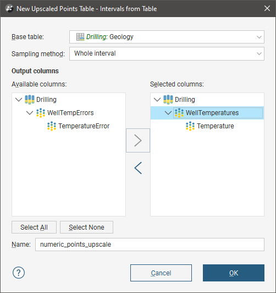The height and width of the screenshot is (293, 276).
Task: Click the Select All button
Action: (x=34, y=227)
